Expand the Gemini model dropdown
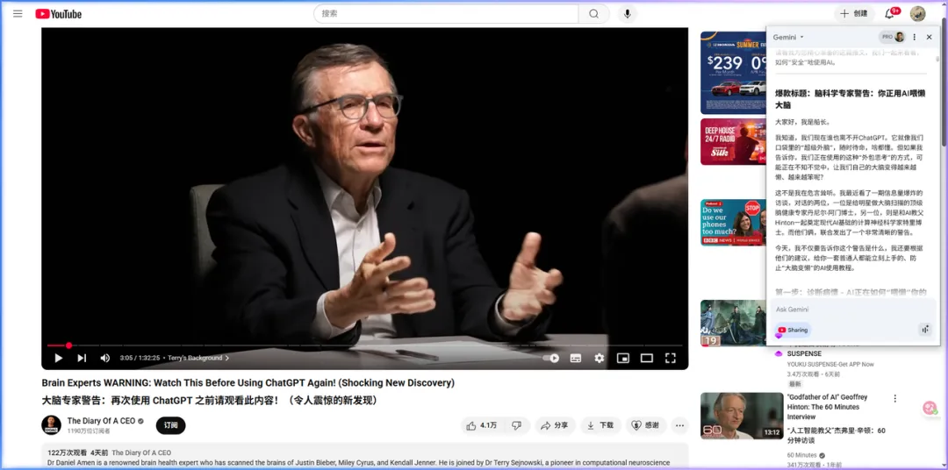The image size is (948, 470). coord(787,37)
